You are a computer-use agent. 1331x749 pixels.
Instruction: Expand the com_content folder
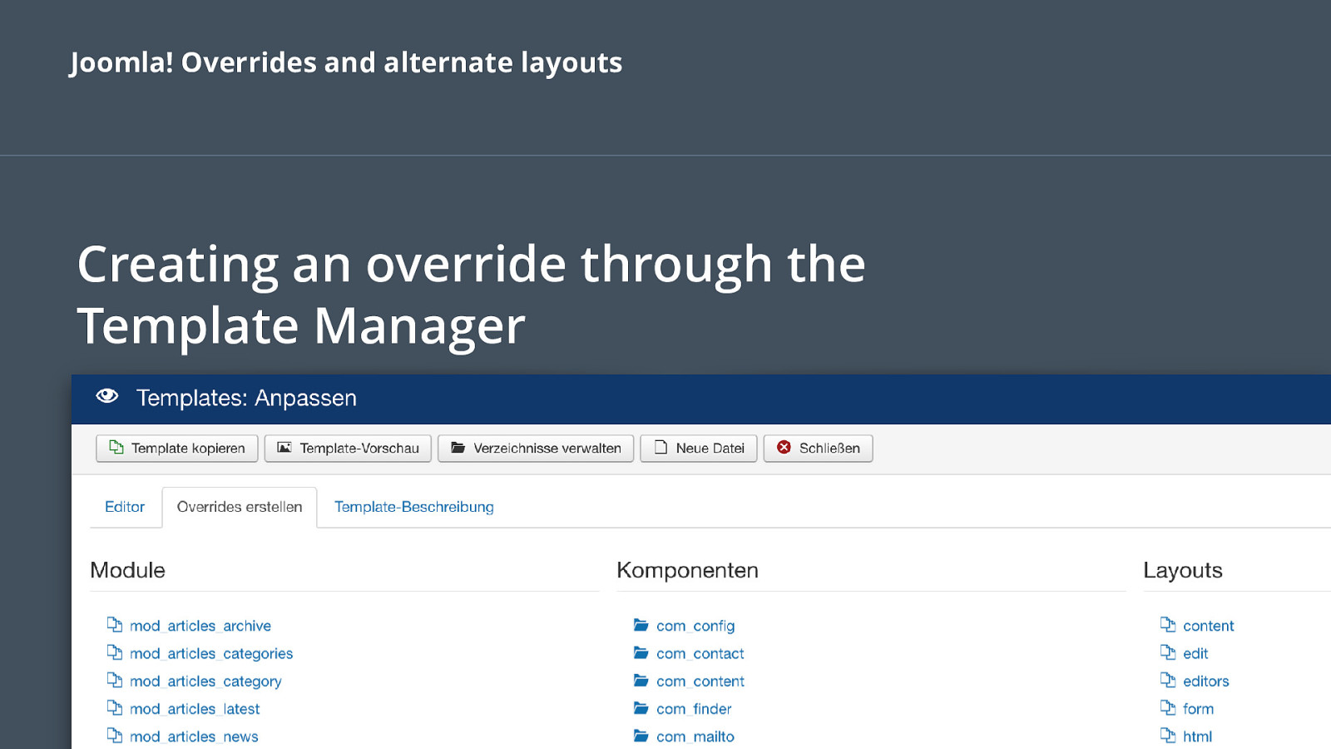click(x=700, y=682)
